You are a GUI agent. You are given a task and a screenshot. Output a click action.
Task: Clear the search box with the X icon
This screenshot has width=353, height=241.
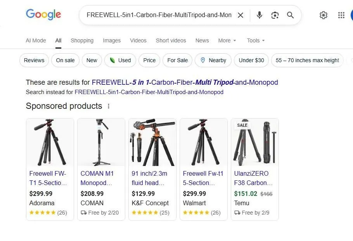click(x=241, y=15)
